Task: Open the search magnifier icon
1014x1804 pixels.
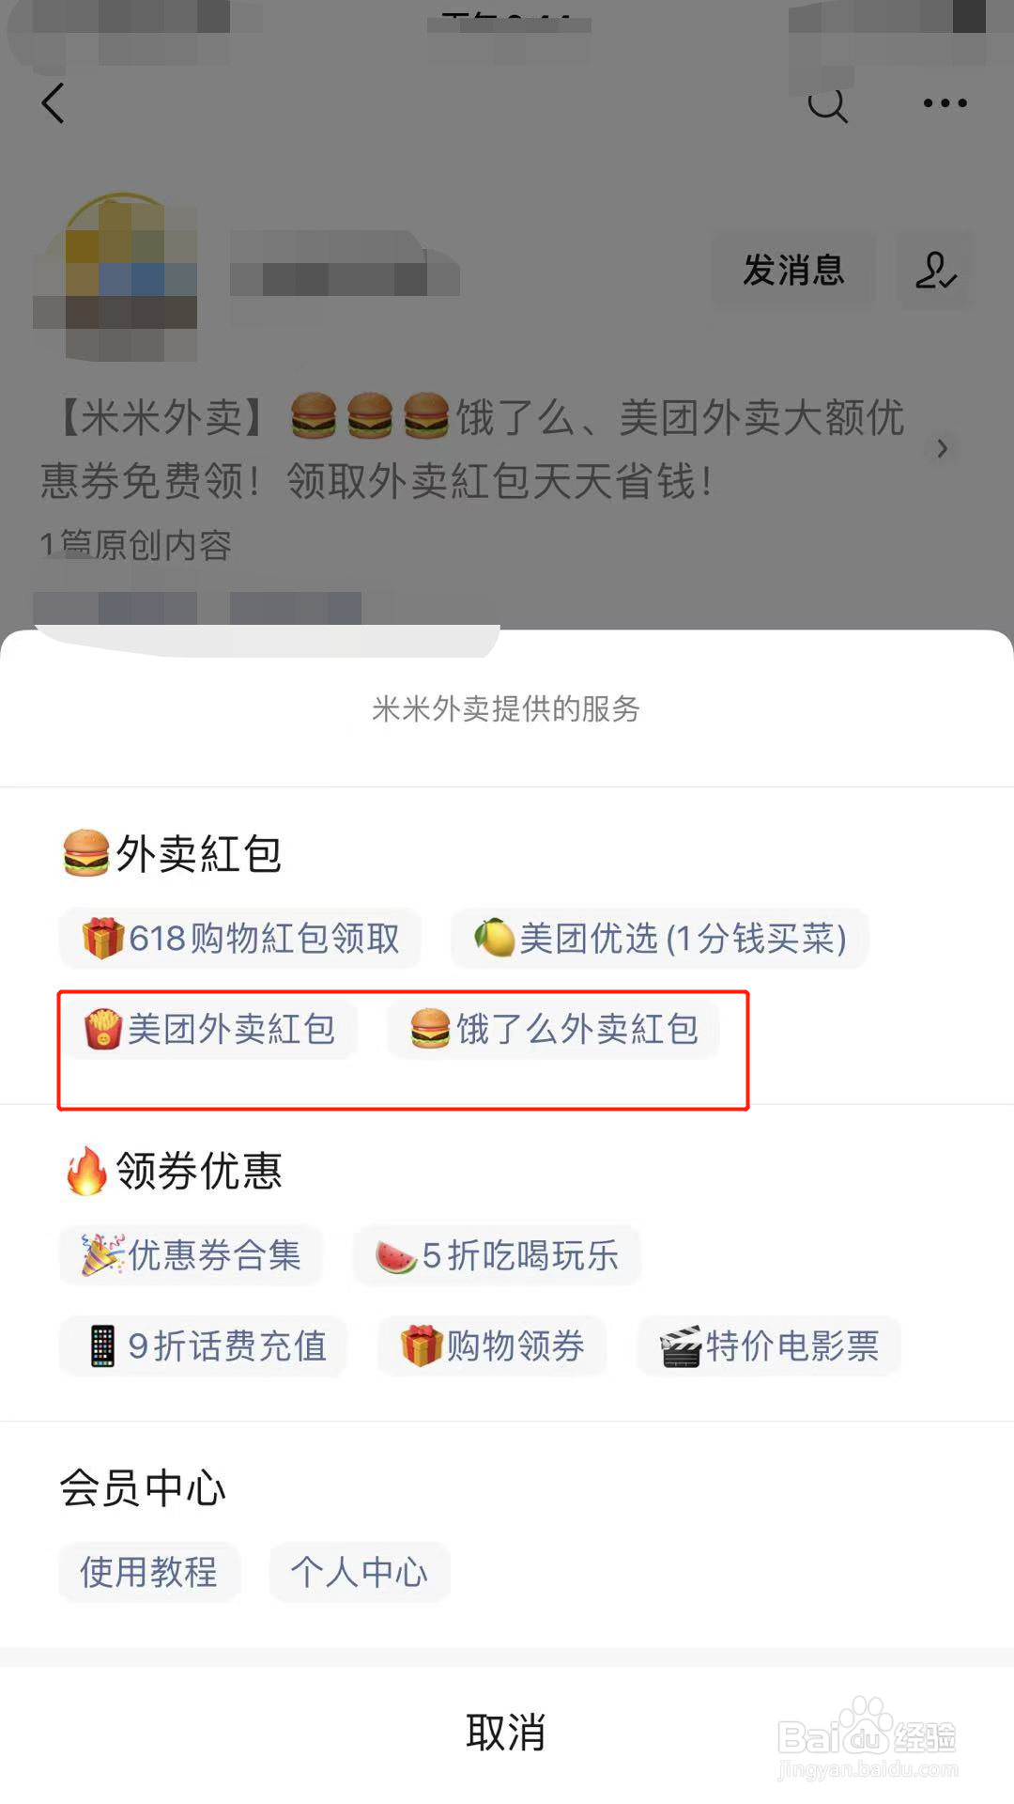Action: click(x=828, y=103)
